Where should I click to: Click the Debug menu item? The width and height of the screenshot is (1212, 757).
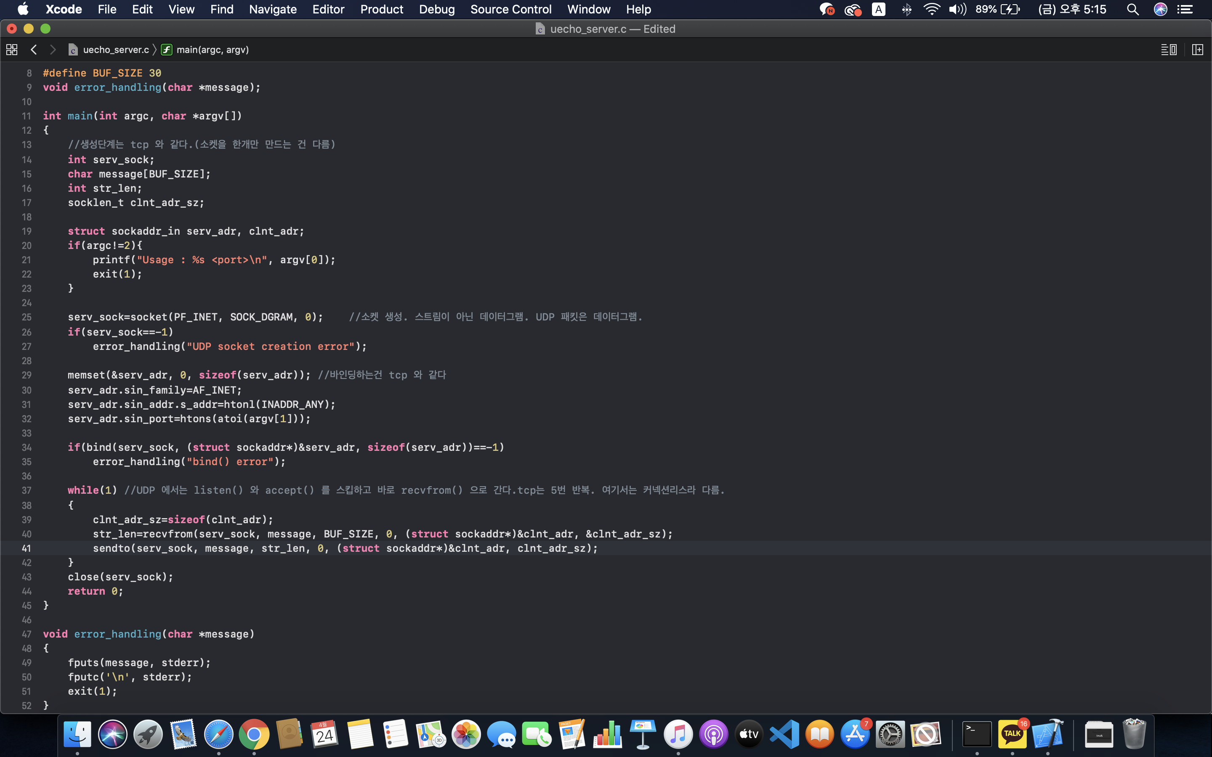click(x=437, y=10)
